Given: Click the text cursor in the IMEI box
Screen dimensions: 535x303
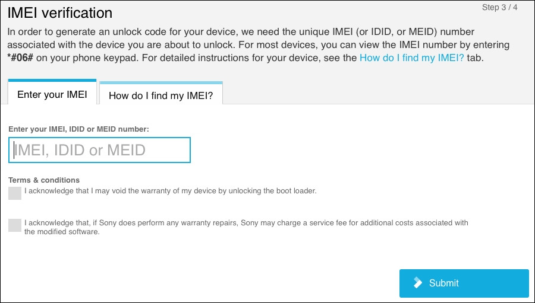Looking at the screenshot, I should click(x=14, y=150).
